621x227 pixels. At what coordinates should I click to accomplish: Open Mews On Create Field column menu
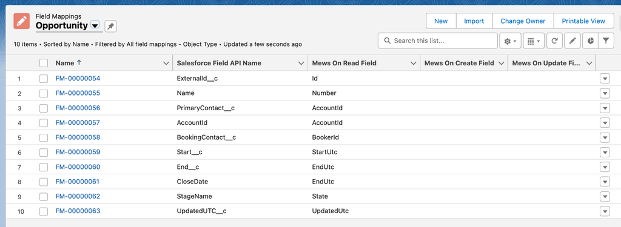coord(501,64)
